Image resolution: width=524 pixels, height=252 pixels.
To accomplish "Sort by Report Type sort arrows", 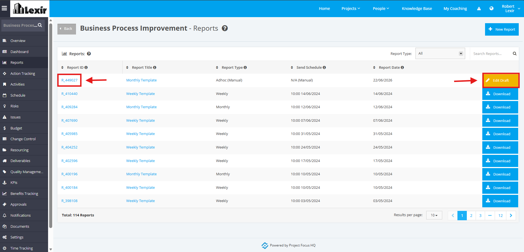I will pyautogui.click(x=217, y=67).
